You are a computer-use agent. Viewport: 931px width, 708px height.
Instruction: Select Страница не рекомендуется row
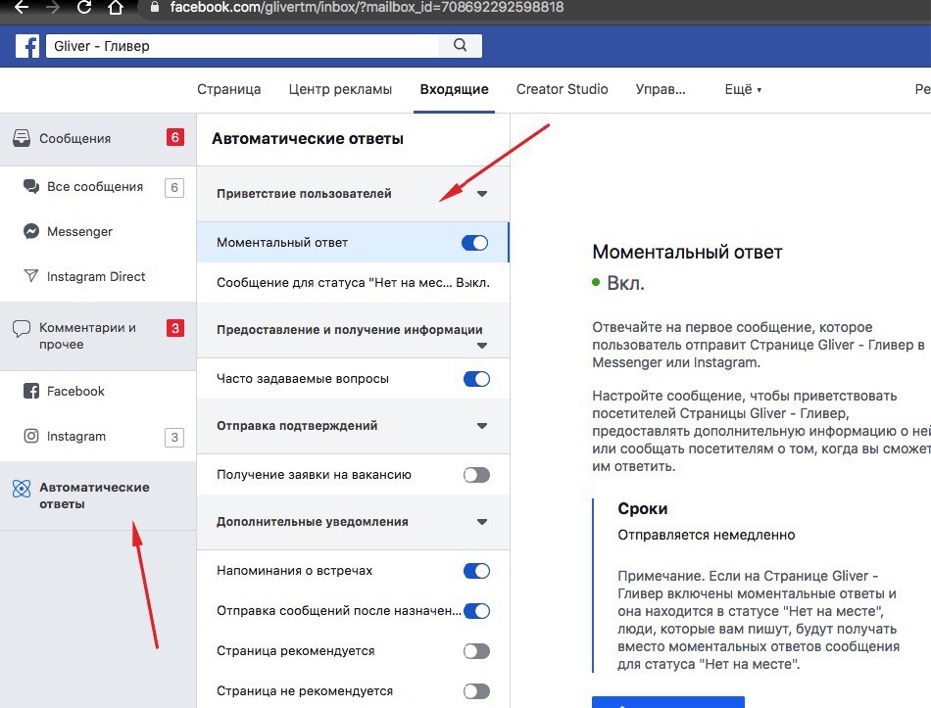pos(353,691)
